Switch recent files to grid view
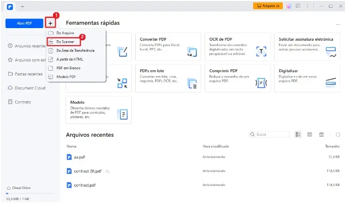345x203 pixels. coord(310,134)
